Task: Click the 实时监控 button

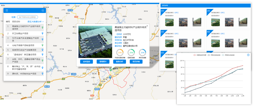Action: point(86,62)
